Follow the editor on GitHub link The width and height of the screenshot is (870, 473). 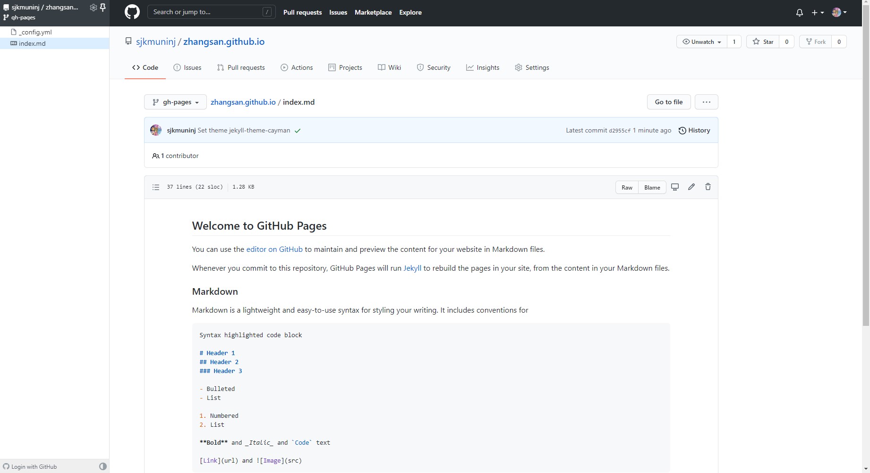tap(274, 249)
